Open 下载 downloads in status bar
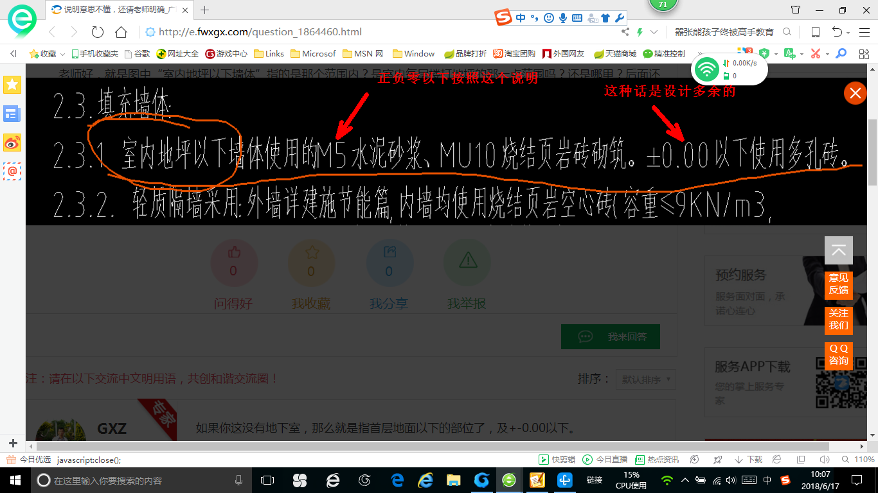 (749, 460)
